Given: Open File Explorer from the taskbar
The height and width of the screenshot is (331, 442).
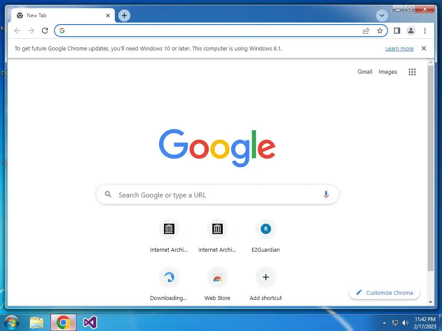Looking at the screenshot, I should click(37, 322).
